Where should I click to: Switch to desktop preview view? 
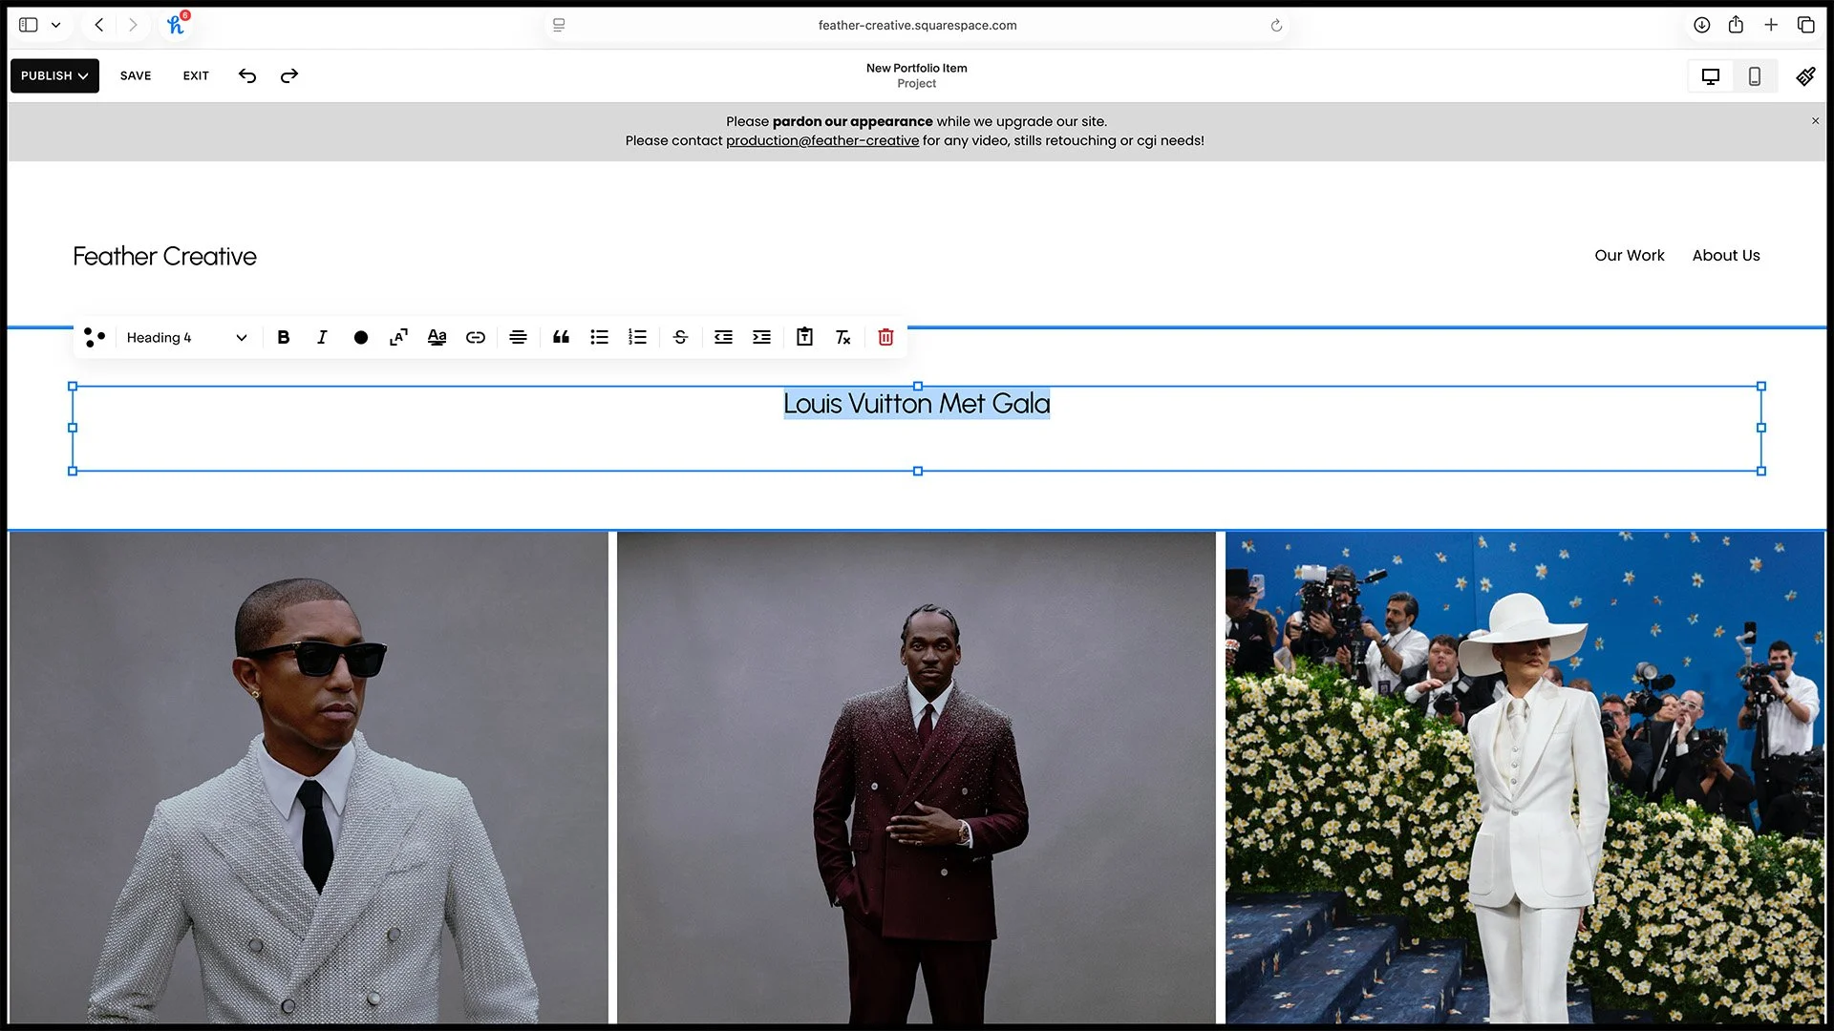tap(1710, 76)
